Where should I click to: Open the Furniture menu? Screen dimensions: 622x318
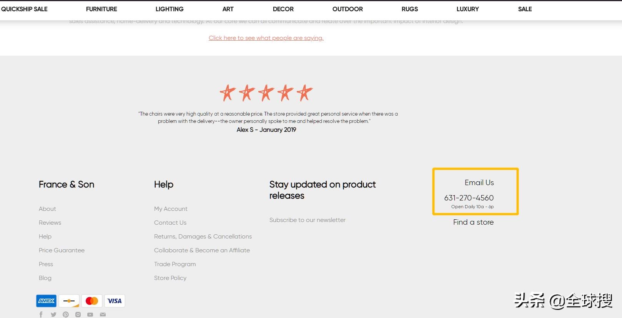pyautogui.click(x=101, y=9)
